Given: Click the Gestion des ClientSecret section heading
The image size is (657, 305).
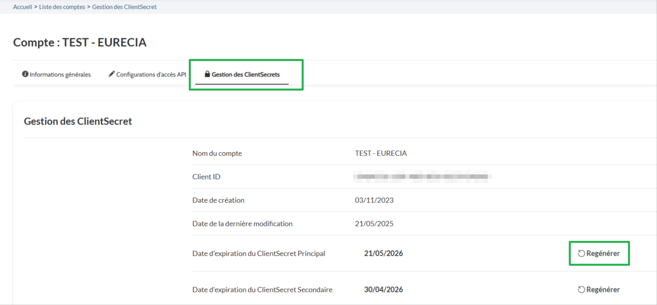Looking at the screenshot, I should (x=78, y=121).
